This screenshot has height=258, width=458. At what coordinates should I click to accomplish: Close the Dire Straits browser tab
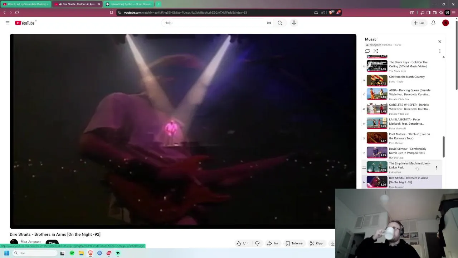point(99,4)
